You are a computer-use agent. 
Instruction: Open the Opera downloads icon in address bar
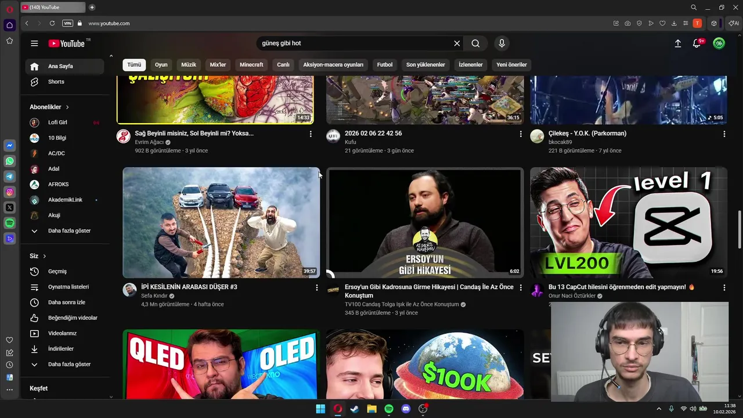tap(674, 23)
